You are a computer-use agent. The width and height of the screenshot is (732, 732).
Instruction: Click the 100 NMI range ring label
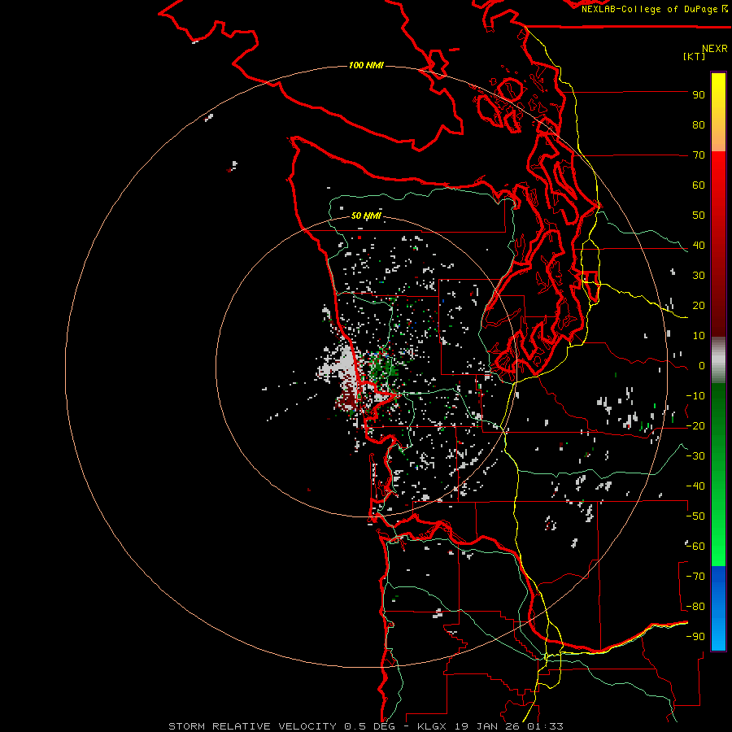point(366,65)
